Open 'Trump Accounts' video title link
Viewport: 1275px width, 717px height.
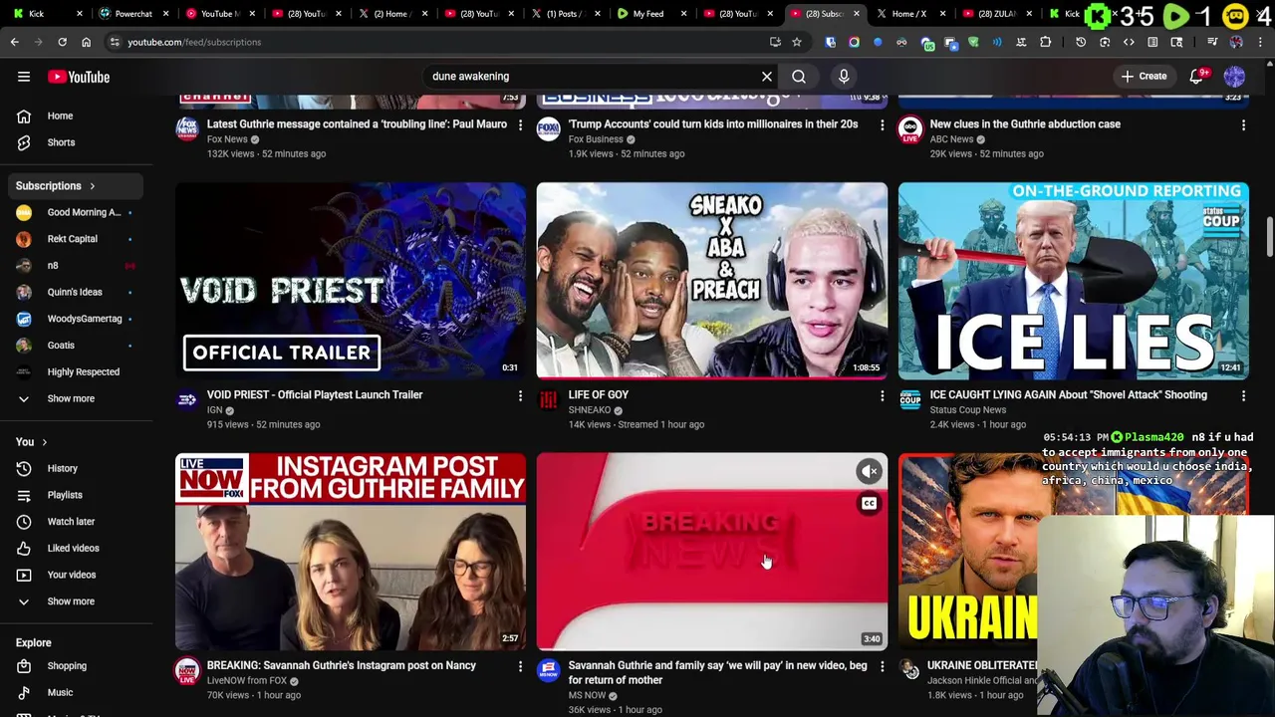click(713, 124)
